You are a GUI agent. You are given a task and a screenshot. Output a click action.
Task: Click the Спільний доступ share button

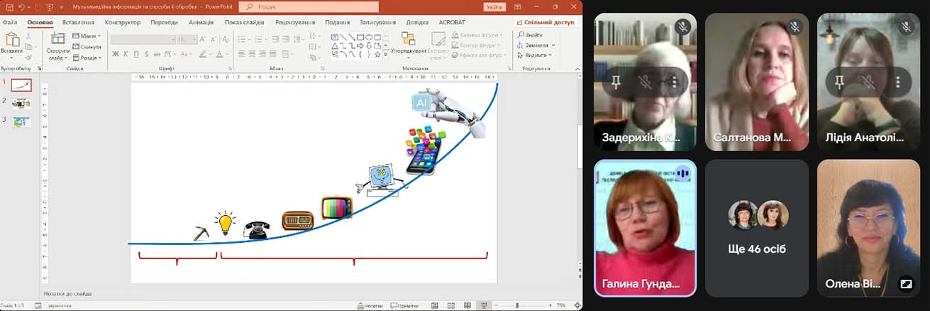[x=545, y=22]
